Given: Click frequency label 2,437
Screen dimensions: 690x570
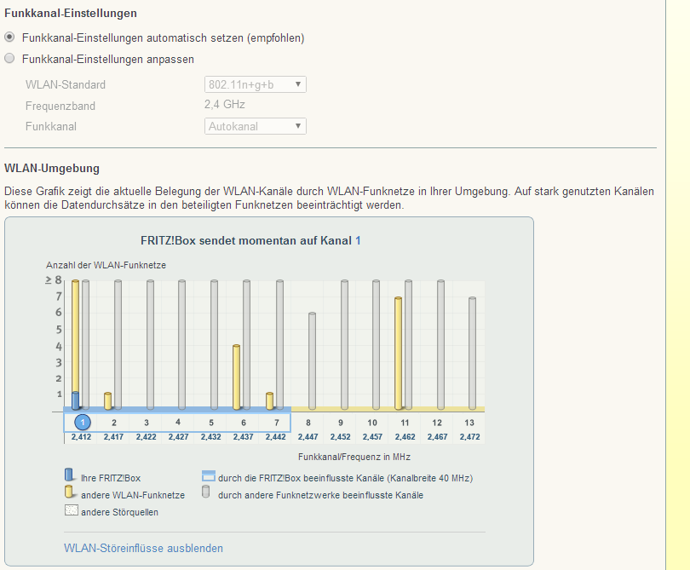Looking at the screenshot, I should click(x=244, y=437).
